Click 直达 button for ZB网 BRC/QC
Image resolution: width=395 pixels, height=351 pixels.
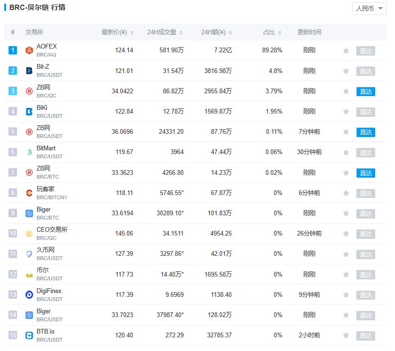point(366,91)
